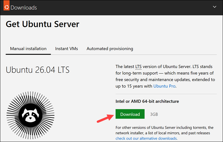Click the green Download button
The width and height of the screenshot is (223, 142).
[130, 114]
